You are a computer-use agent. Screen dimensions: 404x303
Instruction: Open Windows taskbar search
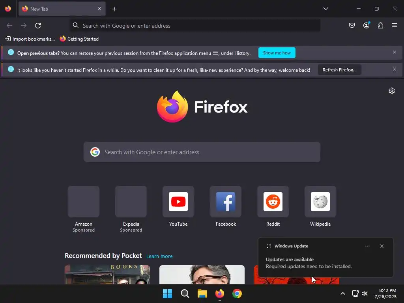185,294
